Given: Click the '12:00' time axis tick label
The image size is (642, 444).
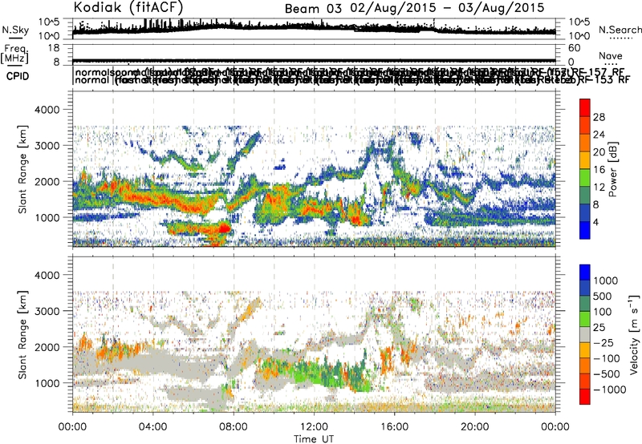Looking at the screenshot, I should click(314, 427).
